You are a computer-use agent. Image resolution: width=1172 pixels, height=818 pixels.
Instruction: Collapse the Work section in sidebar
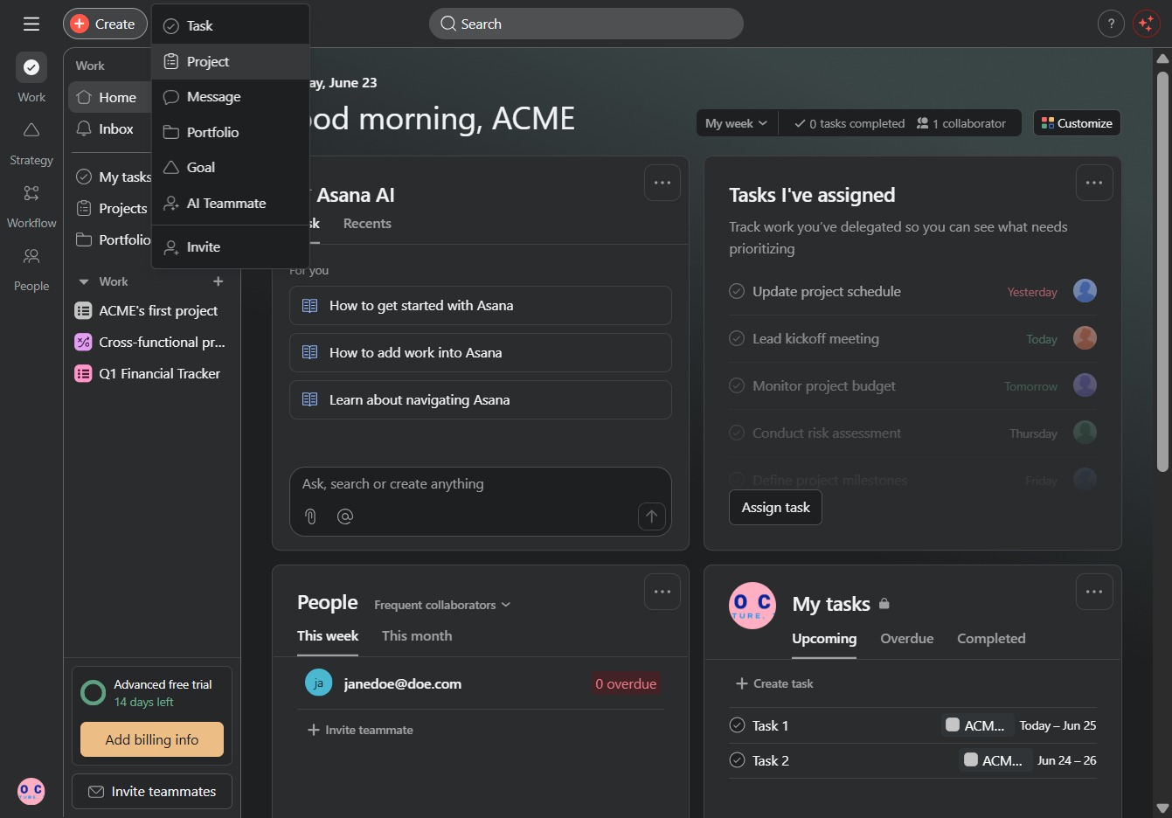[84, 281]
